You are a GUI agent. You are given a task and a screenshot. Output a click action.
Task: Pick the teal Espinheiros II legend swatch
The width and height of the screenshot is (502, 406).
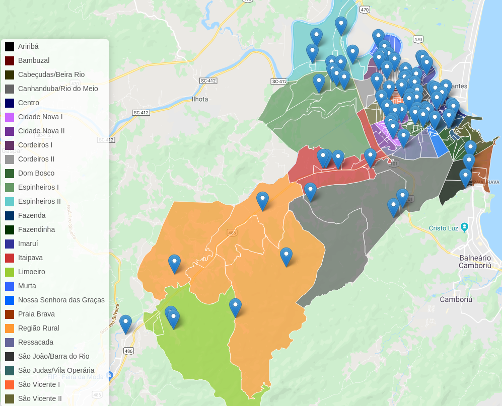coord(10,202)
